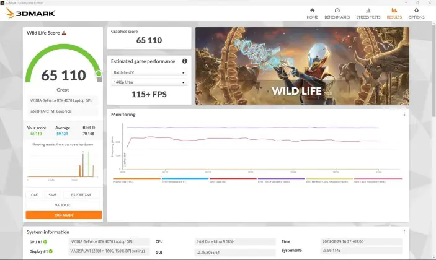Open the Stress Tests tab
The image size is (436, 260).
pyautogui.click(x=368, y=14)
